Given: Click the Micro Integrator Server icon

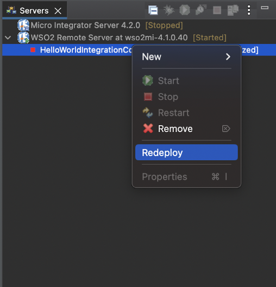Looking at the screenshot, I should pyautogui.click(x=23, y=25).
